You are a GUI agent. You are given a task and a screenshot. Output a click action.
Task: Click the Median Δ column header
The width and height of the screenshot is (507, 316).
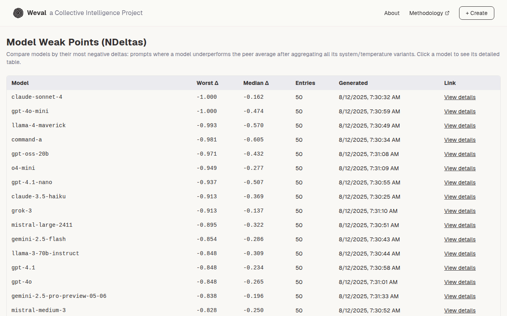[256, 83]
